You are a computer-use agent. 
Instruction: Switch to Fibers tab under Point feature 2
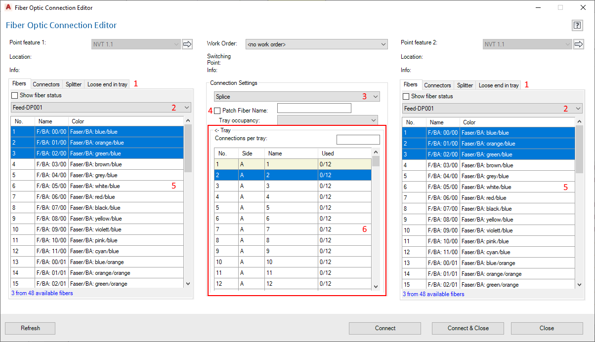point(411,84)
